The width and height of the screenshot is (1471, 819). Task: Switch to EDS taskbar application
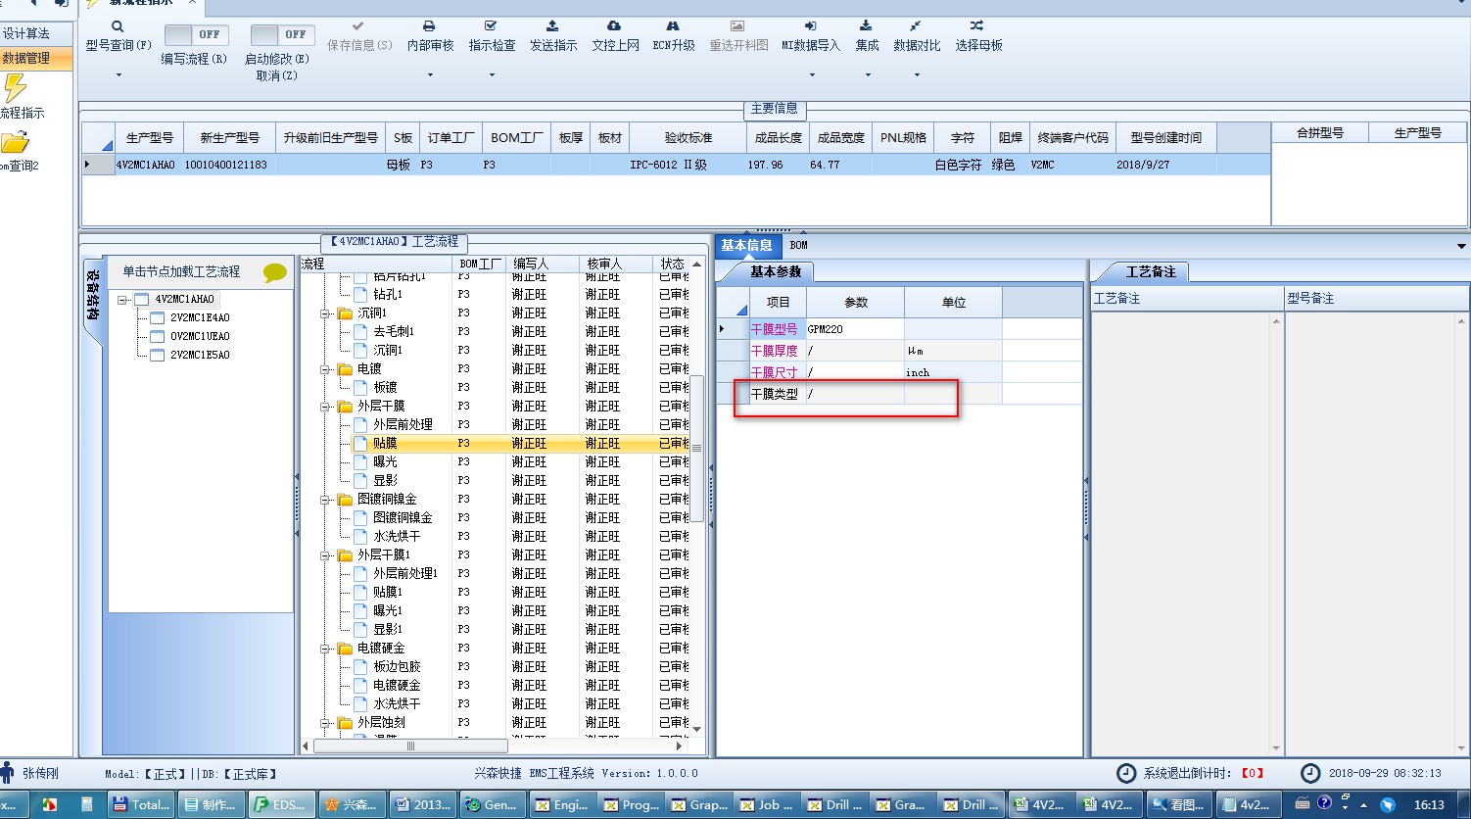[x=283, y=805]
